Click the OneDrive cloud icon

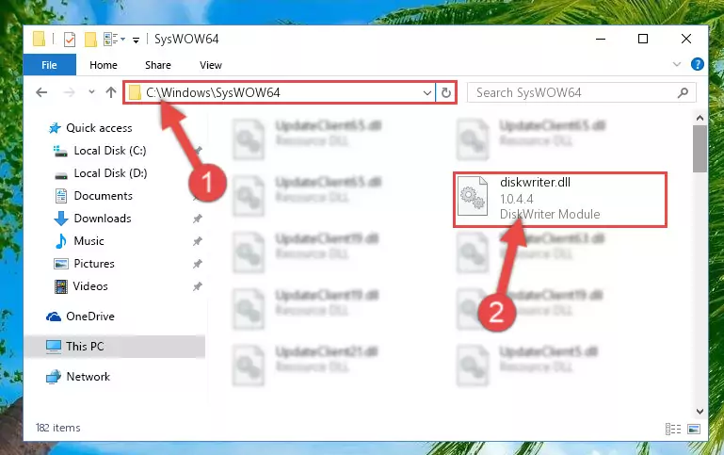[x=54, y=317]
